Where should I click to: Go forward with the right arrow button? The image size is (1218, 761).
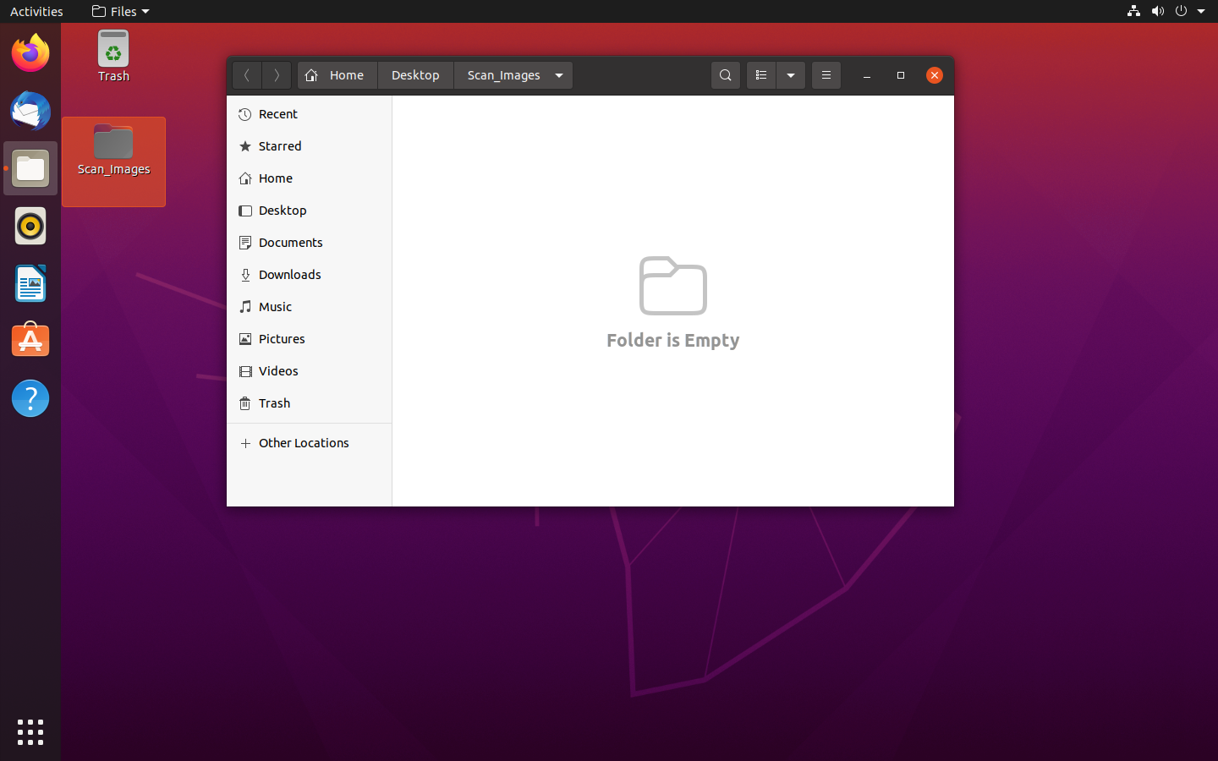277,75
